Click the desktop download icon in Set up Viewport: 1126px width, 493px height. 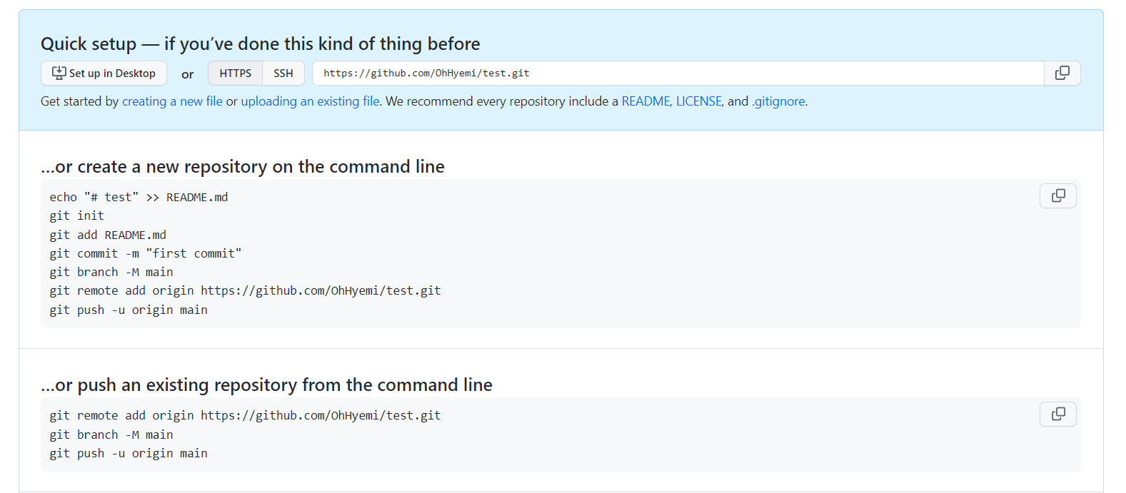coord(59,73)
